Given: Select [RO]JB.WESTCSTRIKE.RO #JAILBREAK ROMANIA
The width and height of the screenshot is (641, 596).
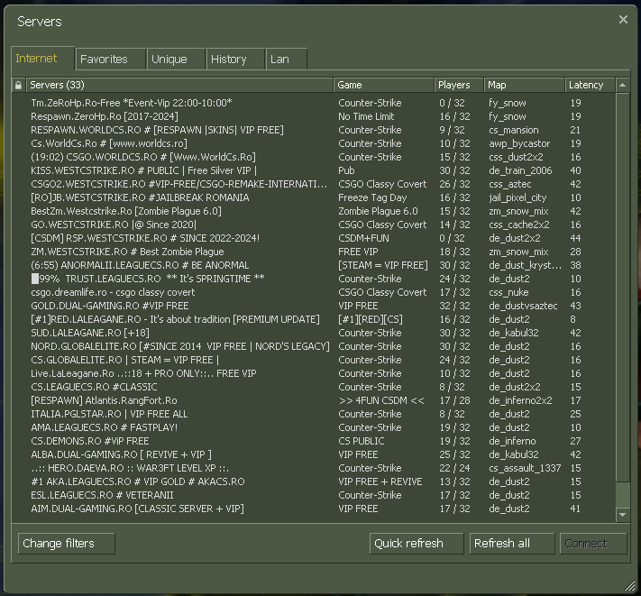Looking at the screenshot, I should coord(314,197).
